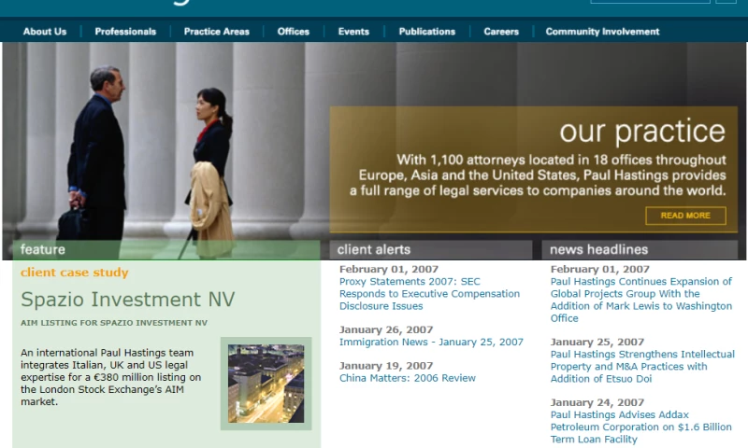Screen dimensions: 748x448
Task: Click the 'our practice' banner heading
Action: pos(642,132)
